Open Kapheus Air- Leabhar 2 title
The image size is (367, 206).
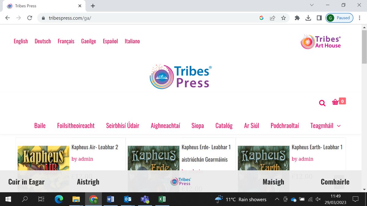[x=95, y=147]
